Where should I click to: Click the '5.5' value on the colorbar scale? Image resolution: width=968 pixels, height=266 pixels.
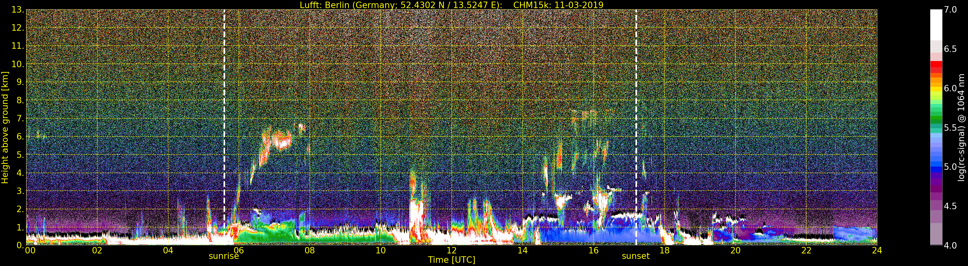tap(951, 128)
